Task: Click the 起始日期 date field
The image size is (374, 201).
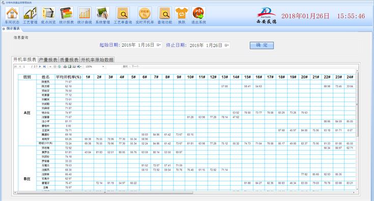Action: pos(141,45)
